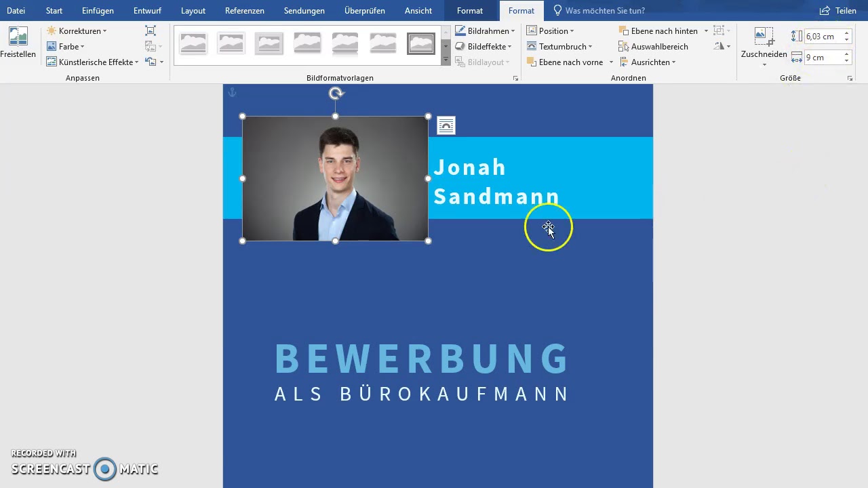Screen dimensions: 868x488
Task: Open the layout options icon beside the photo
Action: tap(446, 125)
